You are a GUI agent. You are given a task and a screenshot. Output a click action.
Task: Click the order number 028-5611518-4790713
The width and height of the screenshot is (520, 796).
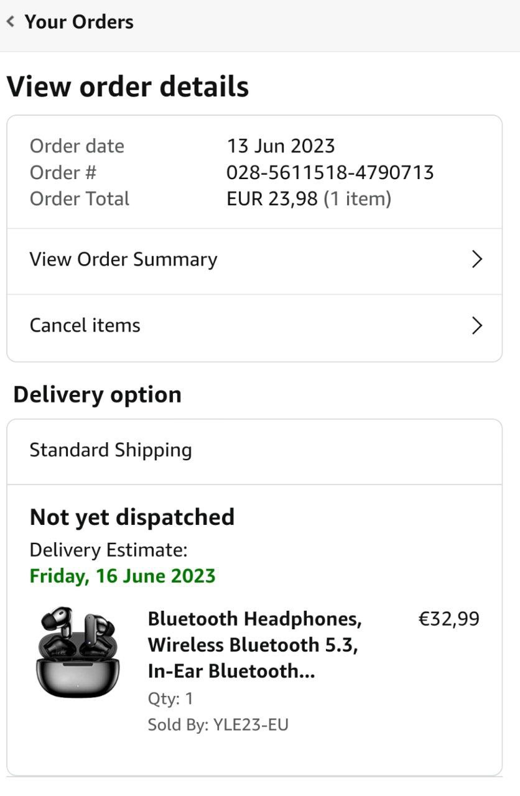330,172
